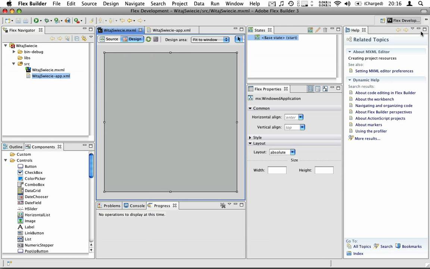Open the Spotlight search magnifier
Screen dimensions: 430x269
[421, 4]
